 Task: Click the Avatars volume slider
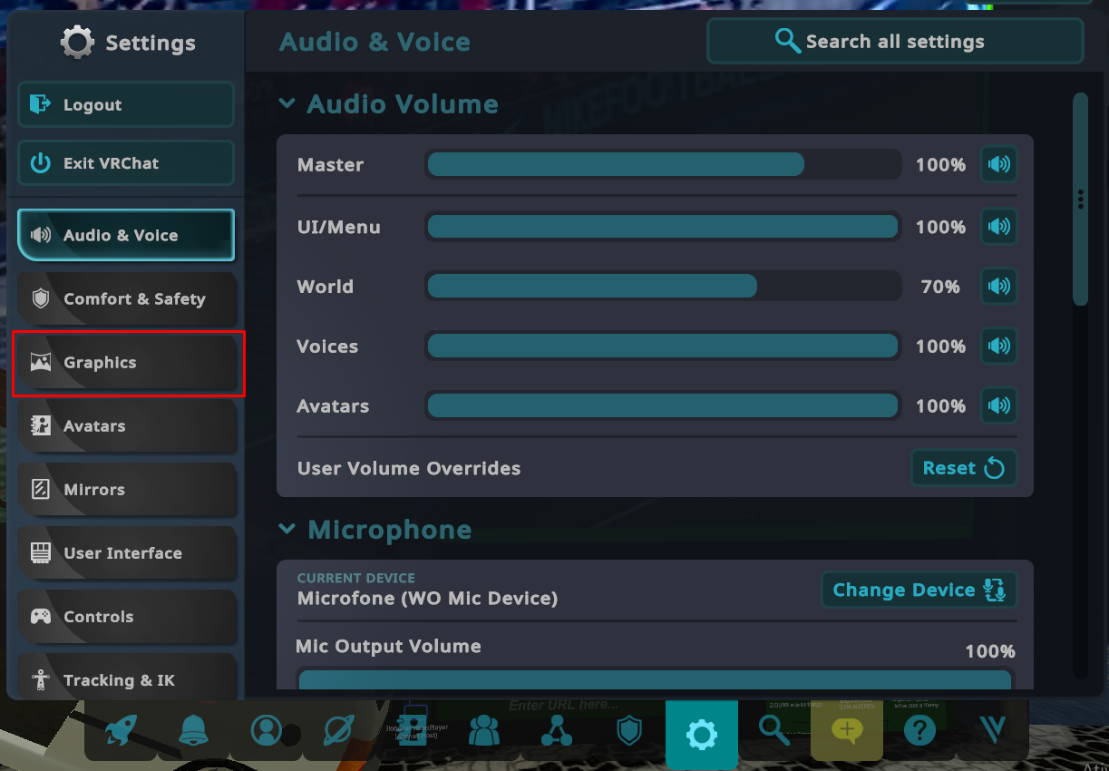[x=663, y=406]
